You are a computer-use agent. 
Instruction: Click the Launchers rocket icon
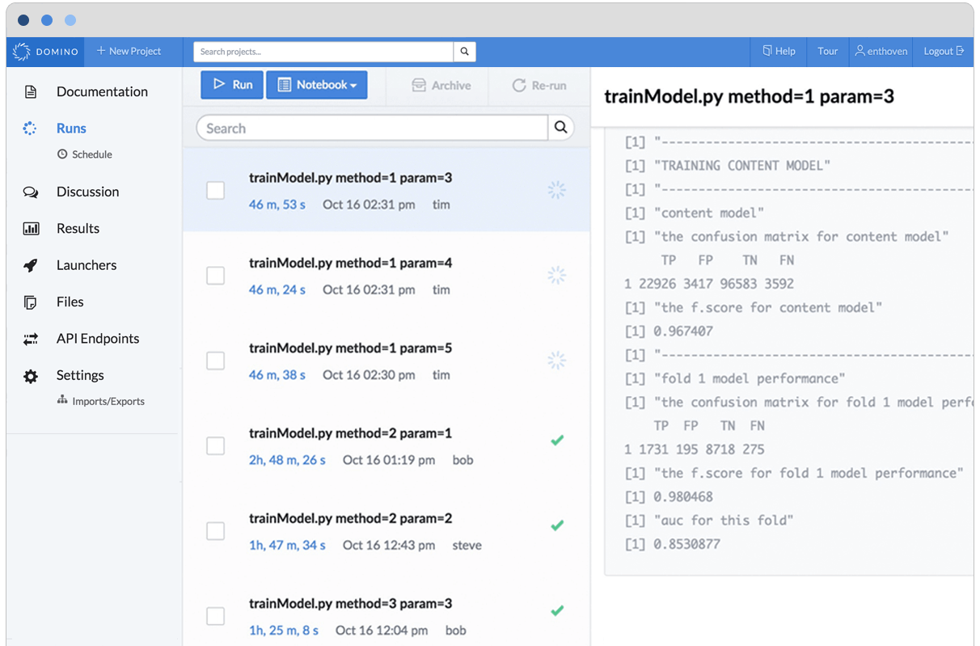31,265
